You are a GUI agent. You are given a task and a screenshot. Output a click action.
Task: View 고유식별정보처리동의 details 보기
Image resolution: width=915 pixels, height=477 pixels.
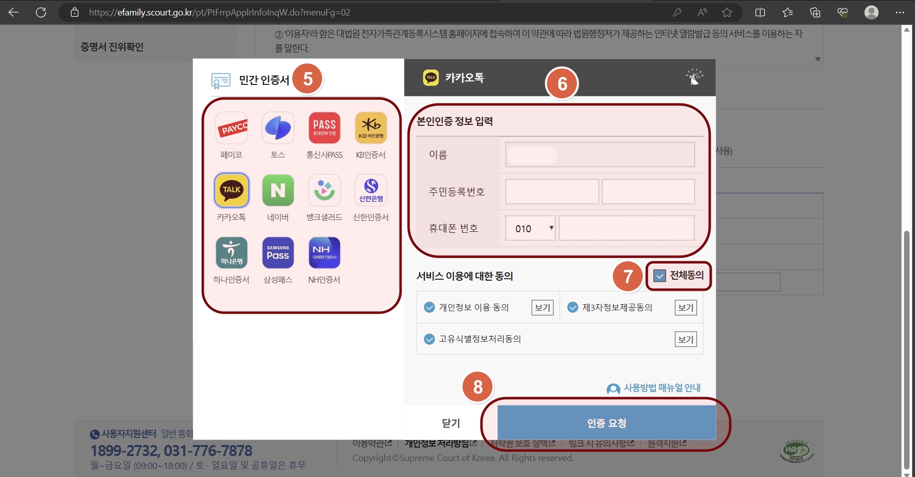coord(686,340)
